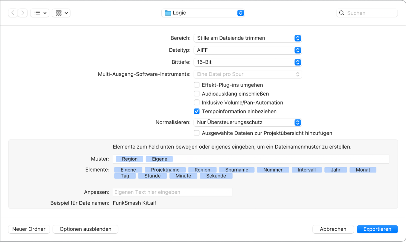Click the search magnifier icon
The height and width of the screenshot is (242, 406).
tap(342, 13)
